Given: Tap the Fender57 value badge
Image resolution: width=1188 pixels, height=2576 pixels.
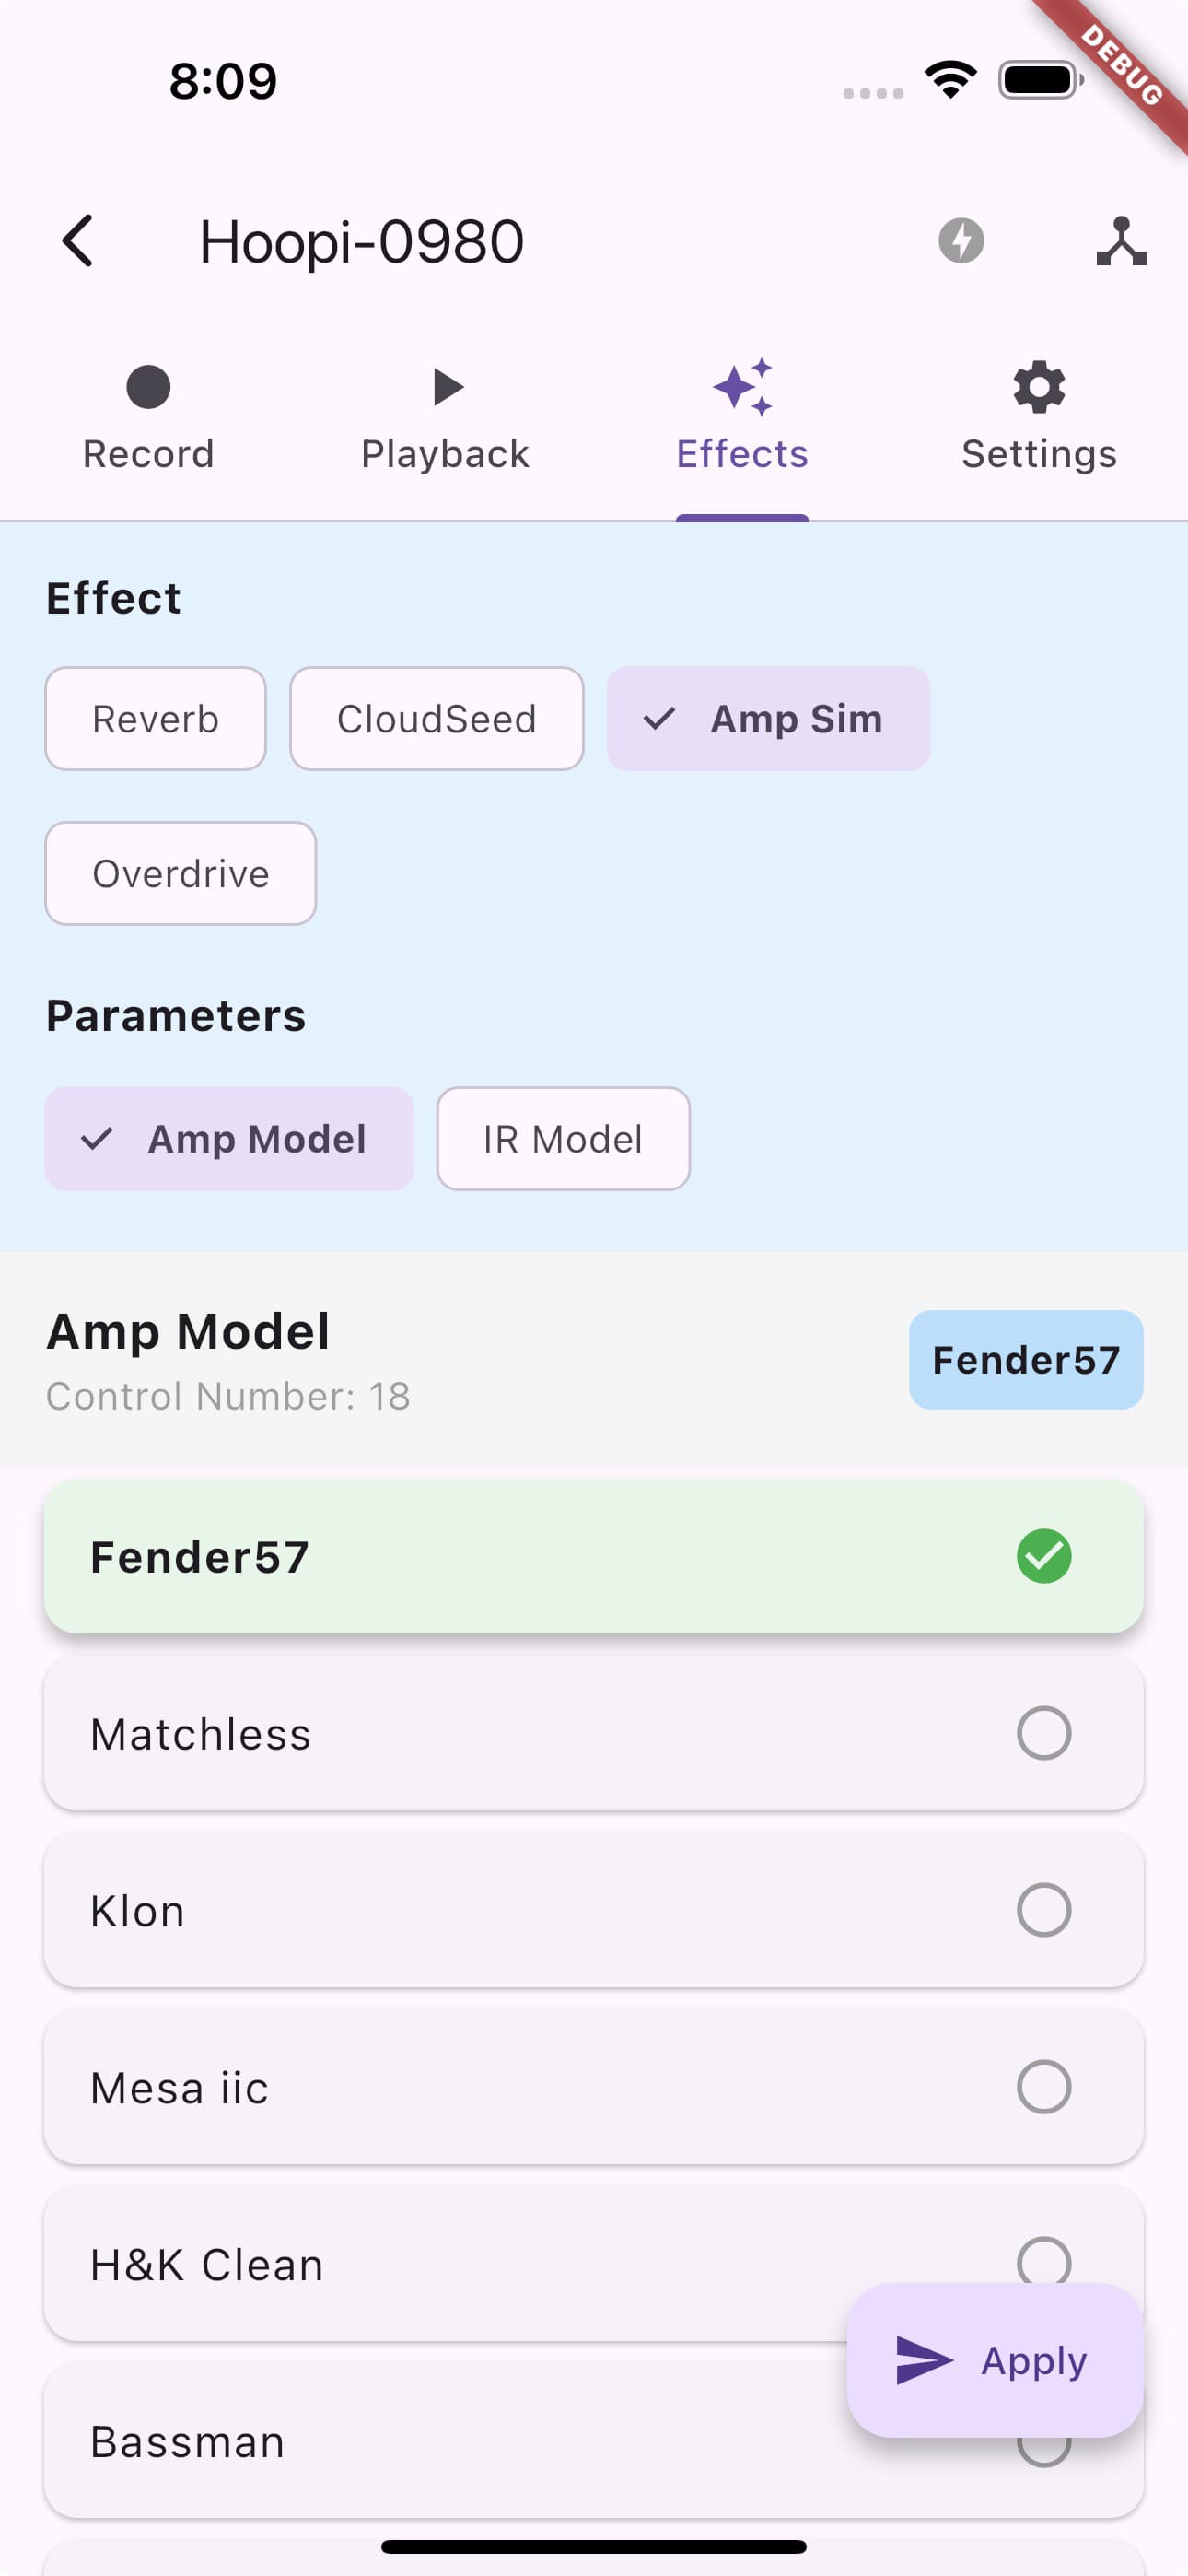Looking at the screenshot, I should [1026, 1360].
